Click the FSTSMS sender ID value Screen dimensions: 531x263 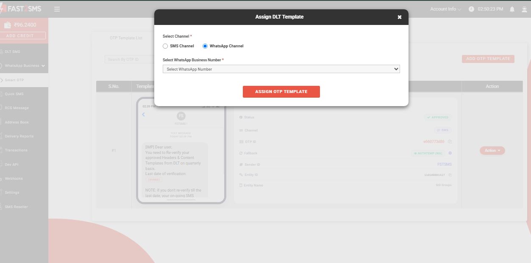(444, 164)
